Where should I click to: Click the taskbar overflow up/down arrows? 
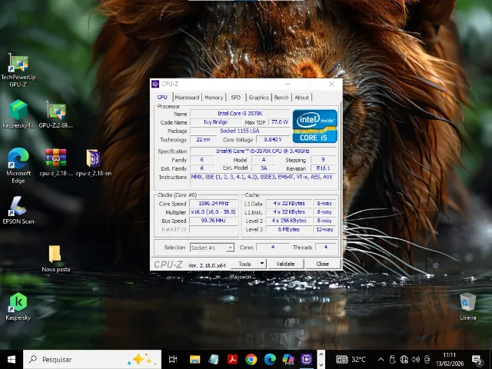(321, 359)
